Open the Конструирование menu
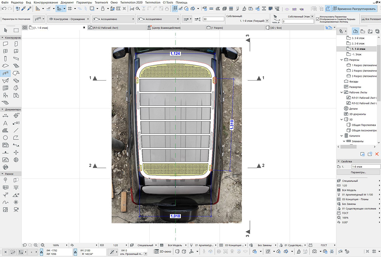Viewport: 381px width, 257px height. click(46, 2)
